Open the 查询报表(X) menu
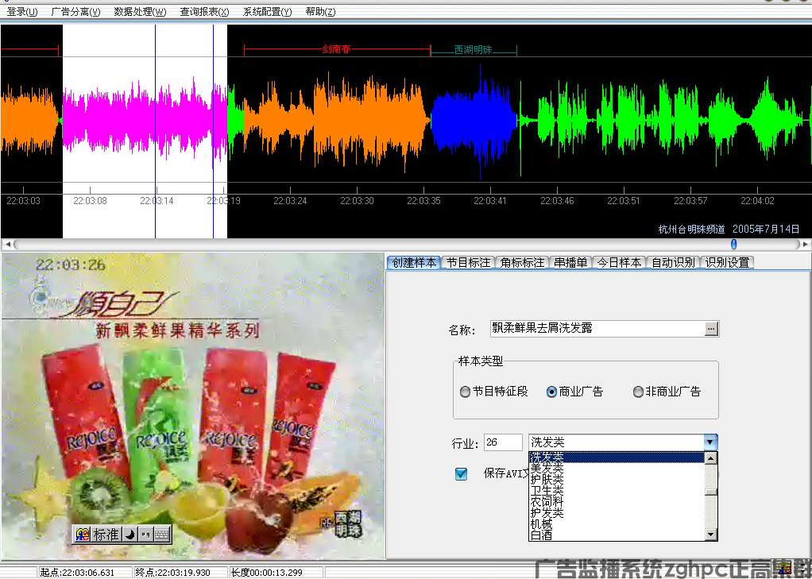 click(204, 11)
